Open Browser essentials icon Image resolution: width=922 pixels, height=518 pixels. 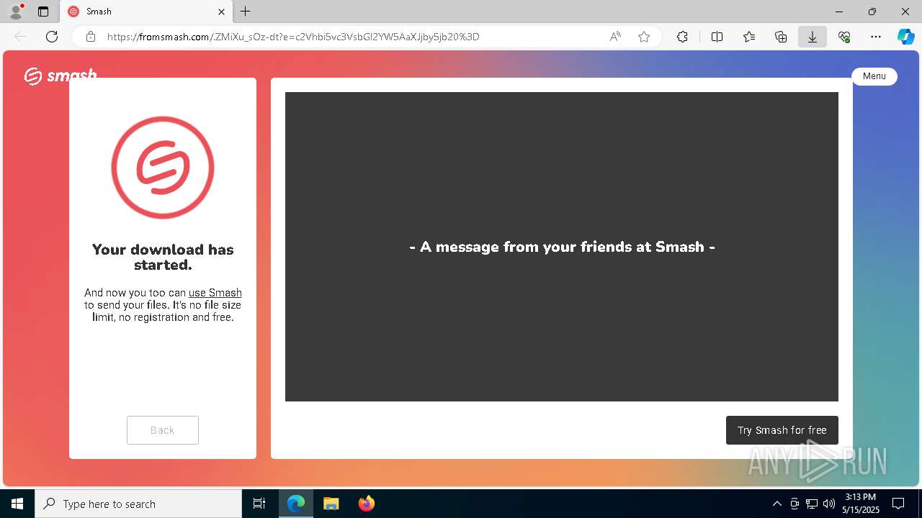point(844,37)
